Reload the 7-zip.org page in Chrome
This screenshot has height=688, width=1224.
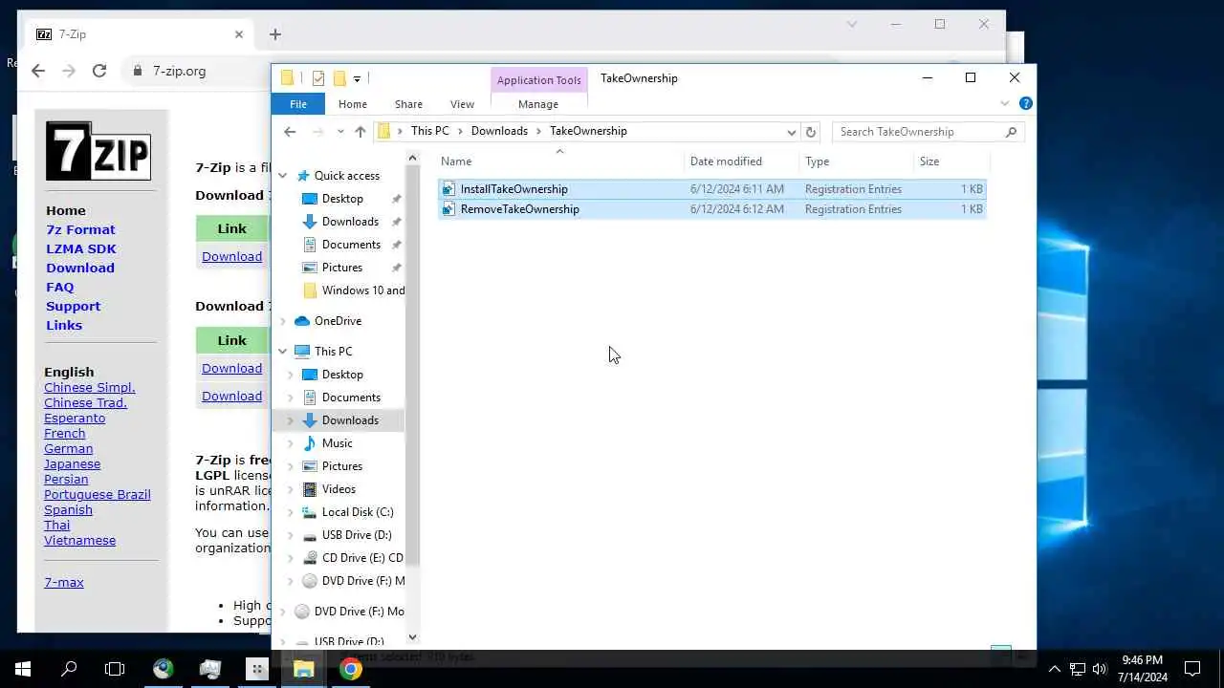click(x=98, y=71)
